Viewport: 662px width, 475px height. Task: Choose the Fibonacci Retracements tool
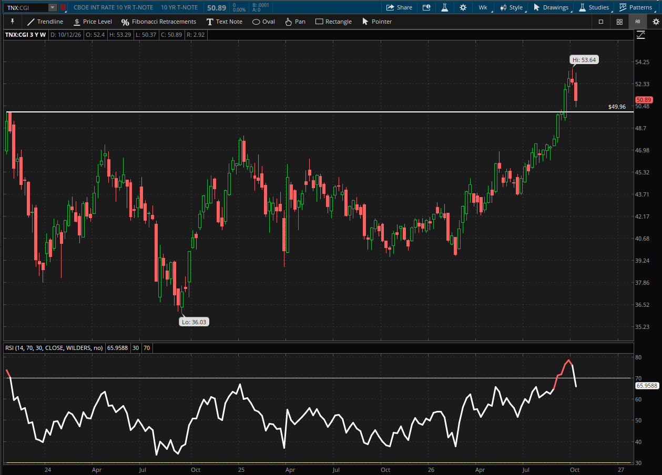(x=159, y=22)
